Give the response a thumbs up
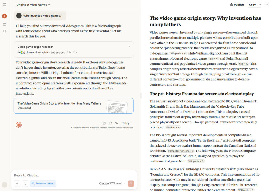Viewport: 270px width, 191px height. [110, 123]
